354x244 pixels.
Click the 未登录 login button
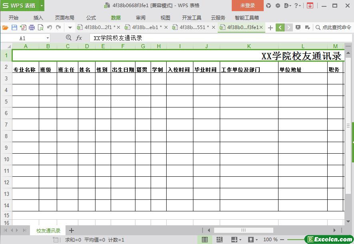[248, 6]
